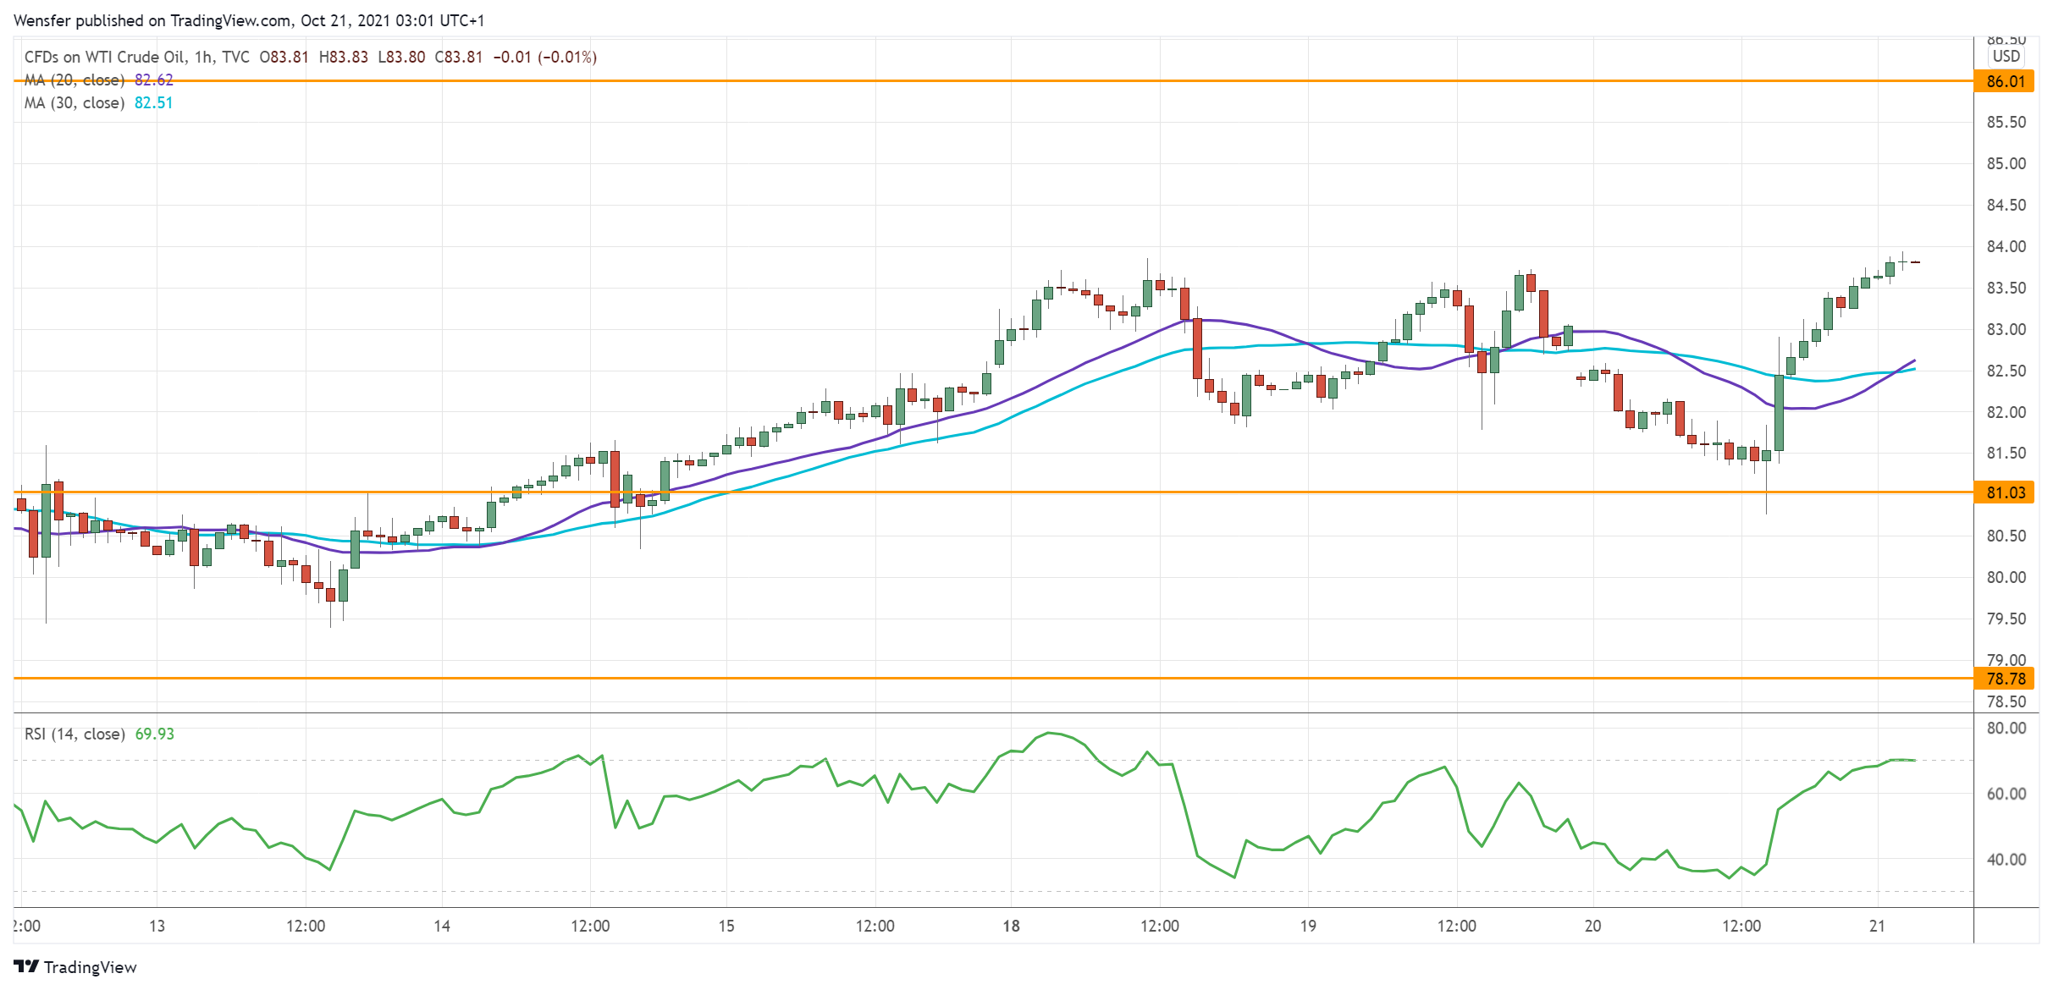
Task: Click the USD currency label on price axis
Action: (2006, 57)
